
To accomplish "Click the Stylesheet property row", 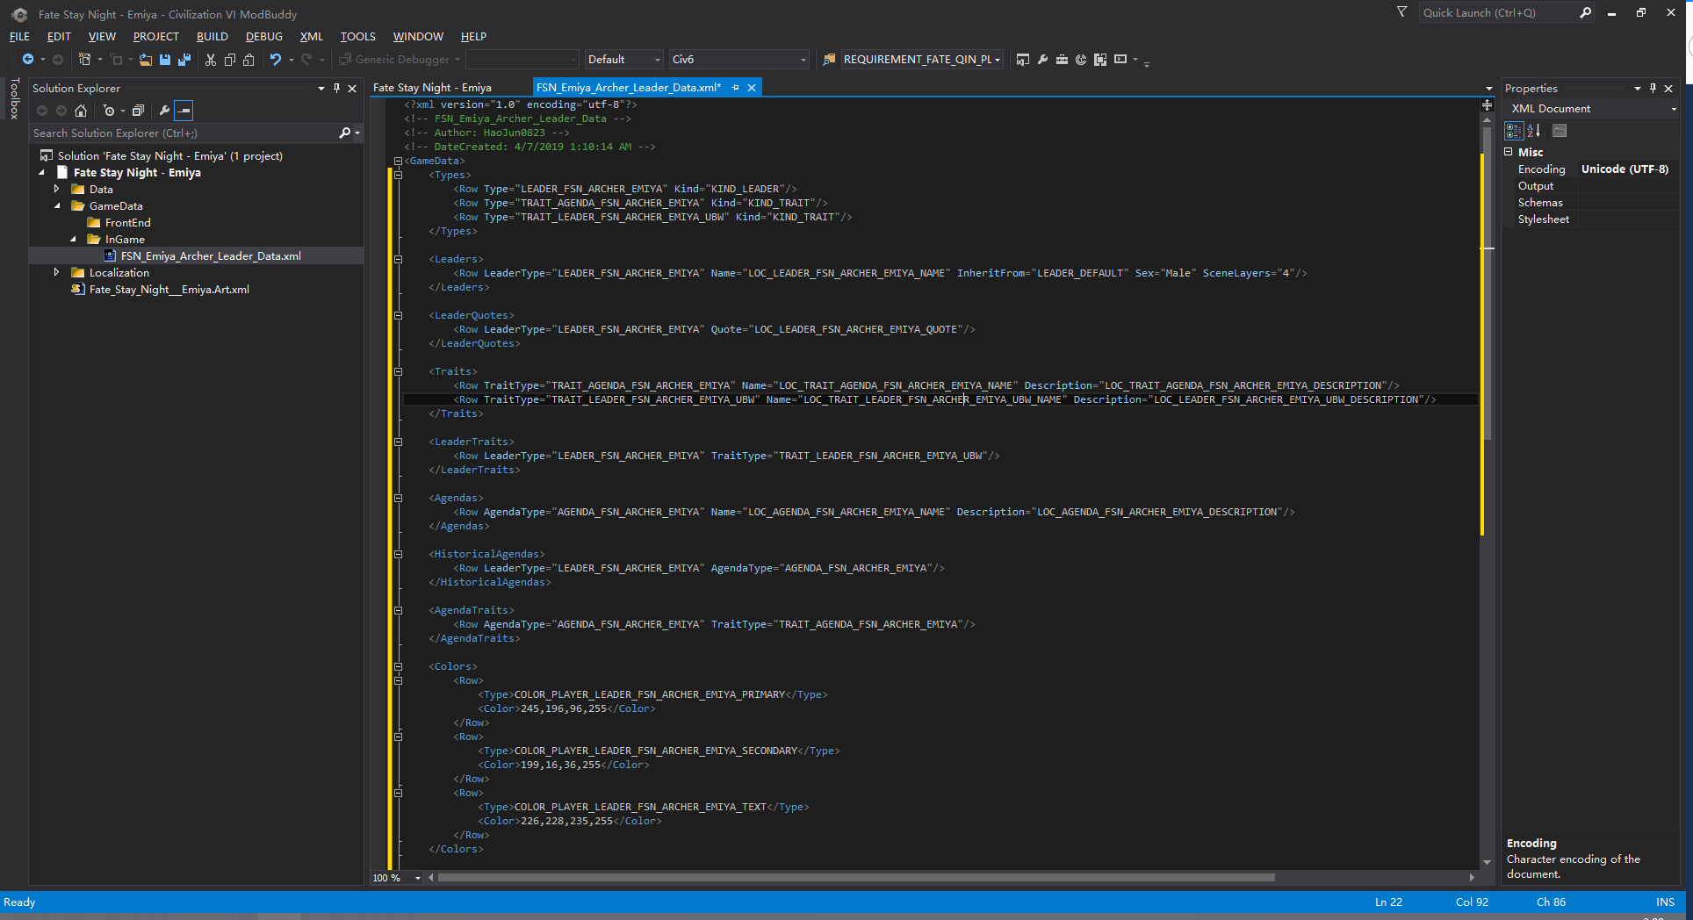I will point(1591,219).
